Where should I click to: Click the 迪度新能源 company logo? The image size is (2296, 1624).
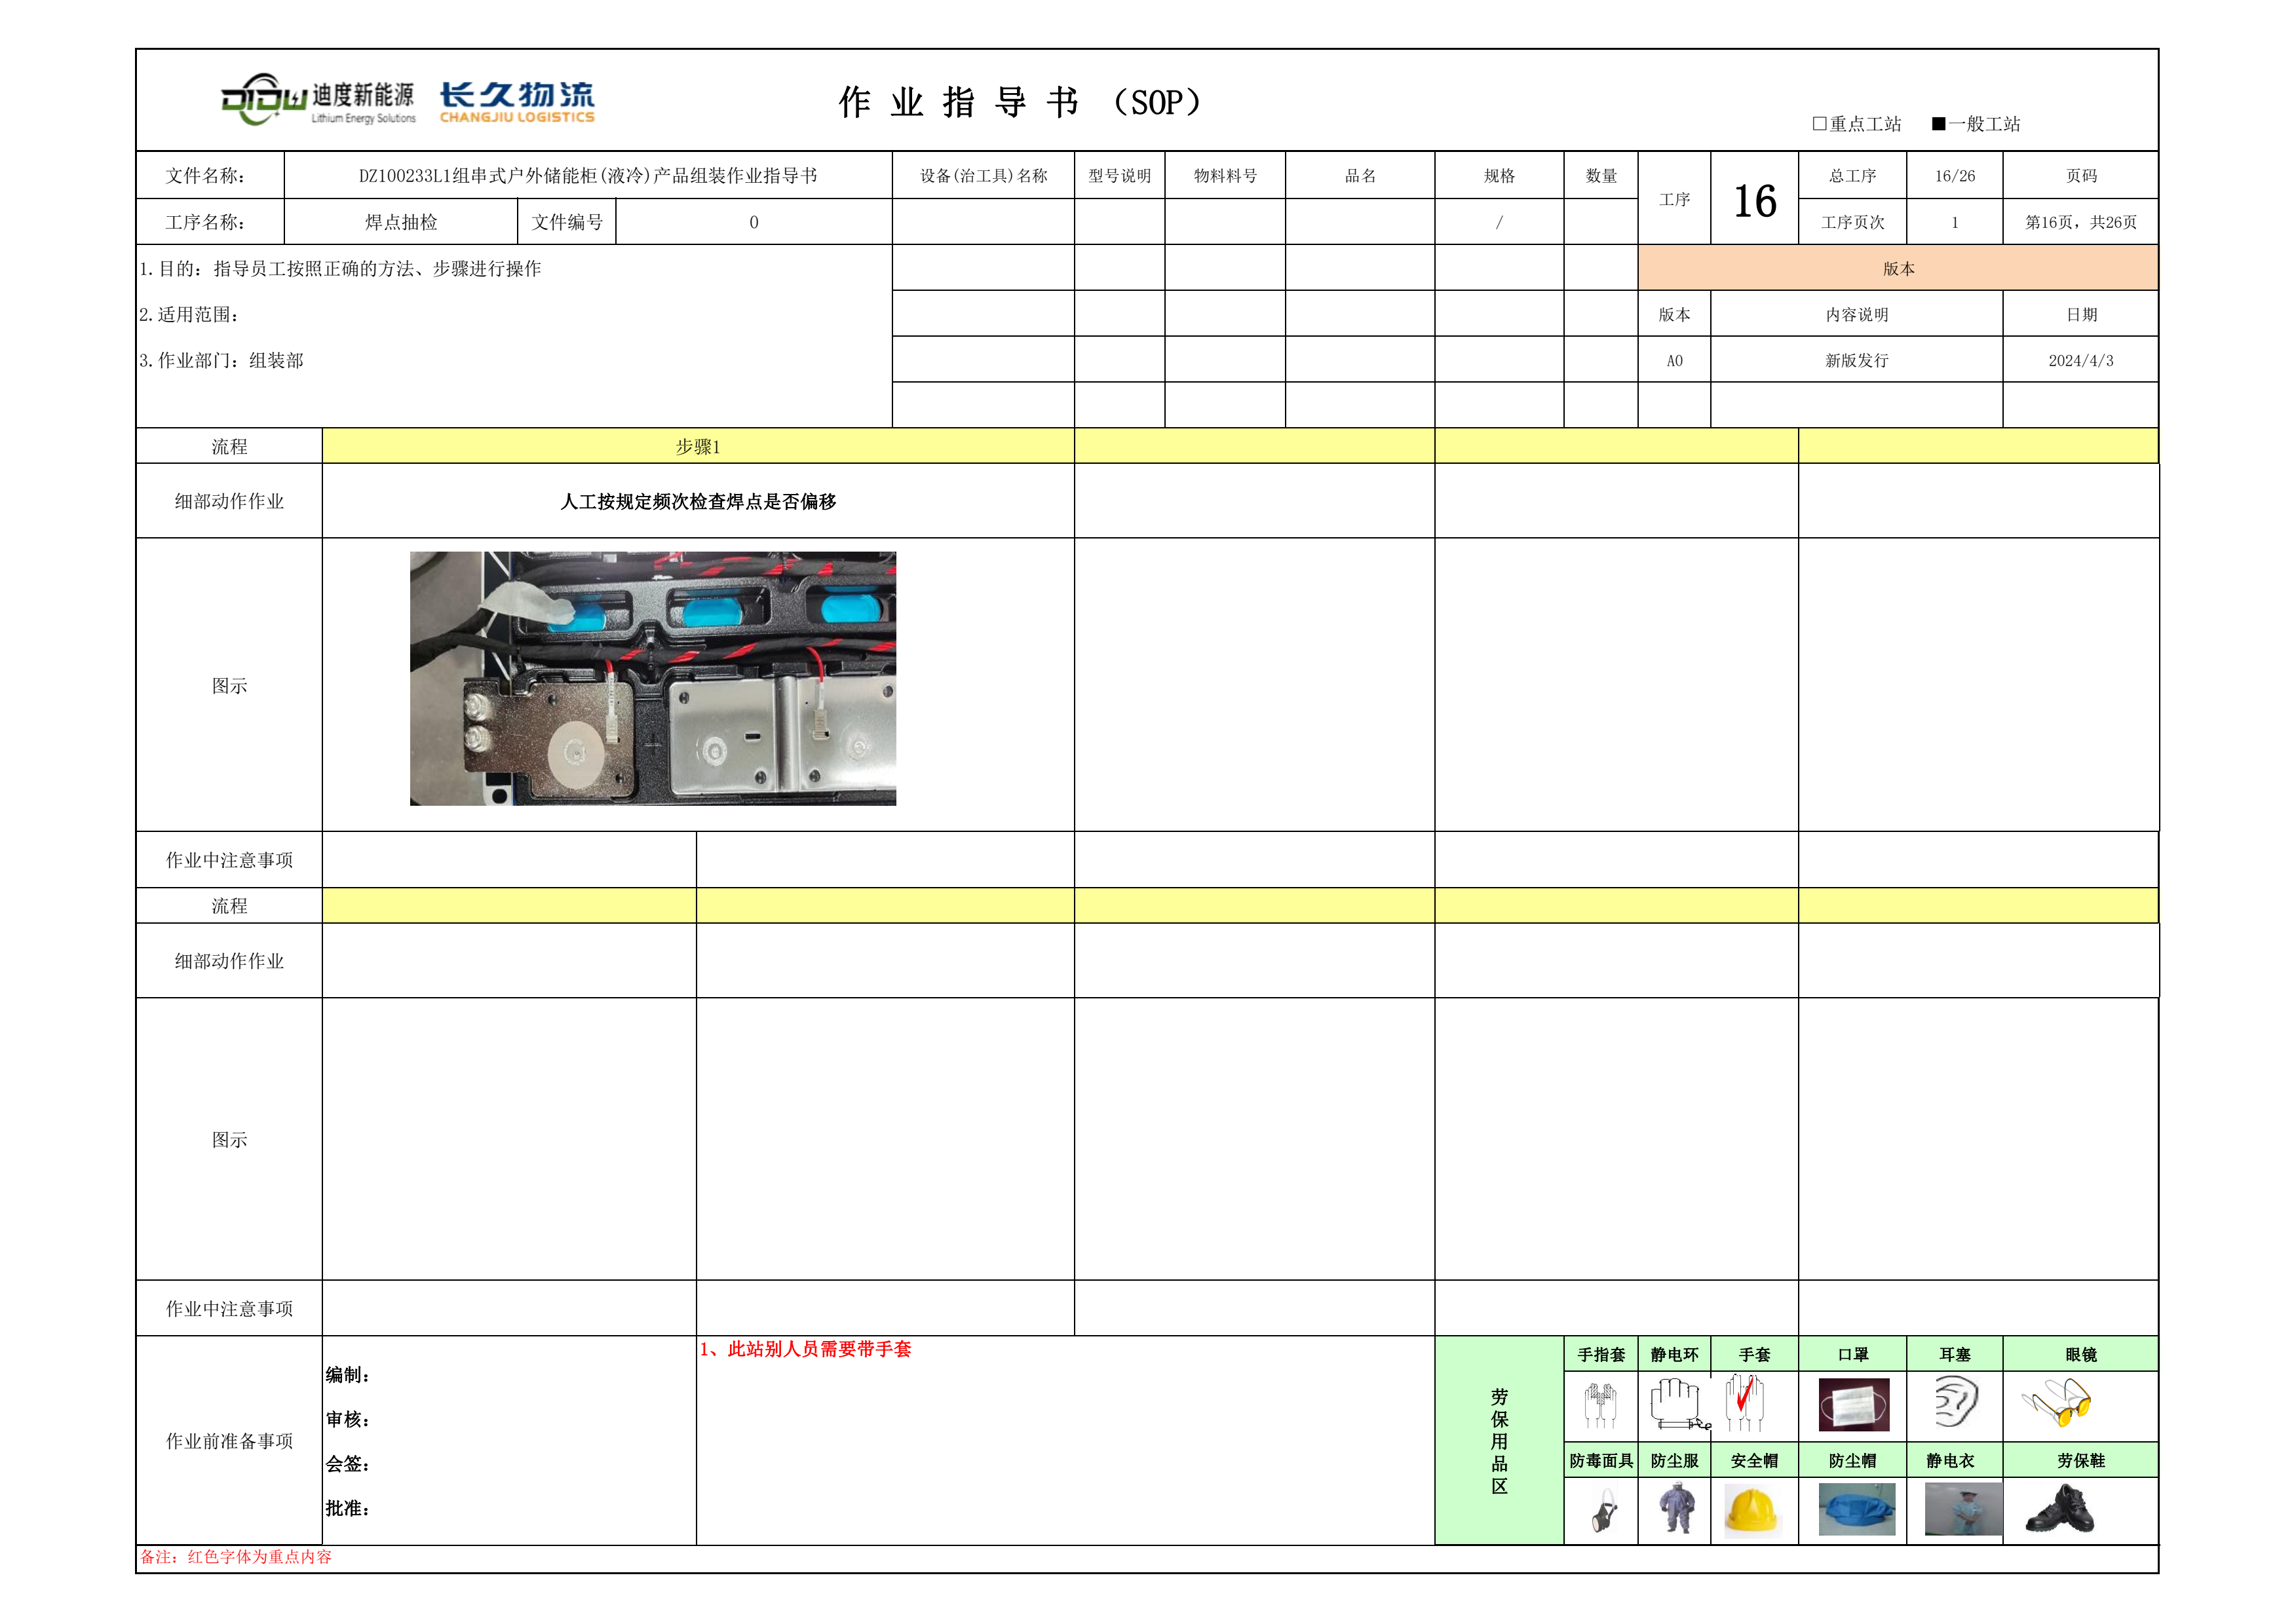tap(318, 100)
